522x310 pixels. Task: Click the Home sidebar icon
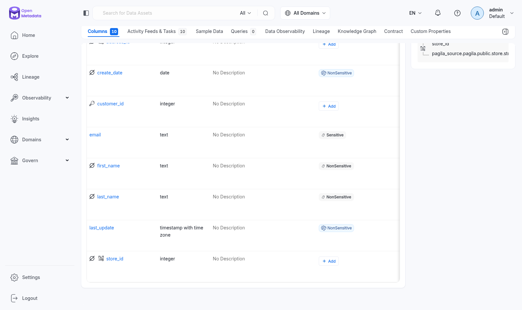click(14, 35)
